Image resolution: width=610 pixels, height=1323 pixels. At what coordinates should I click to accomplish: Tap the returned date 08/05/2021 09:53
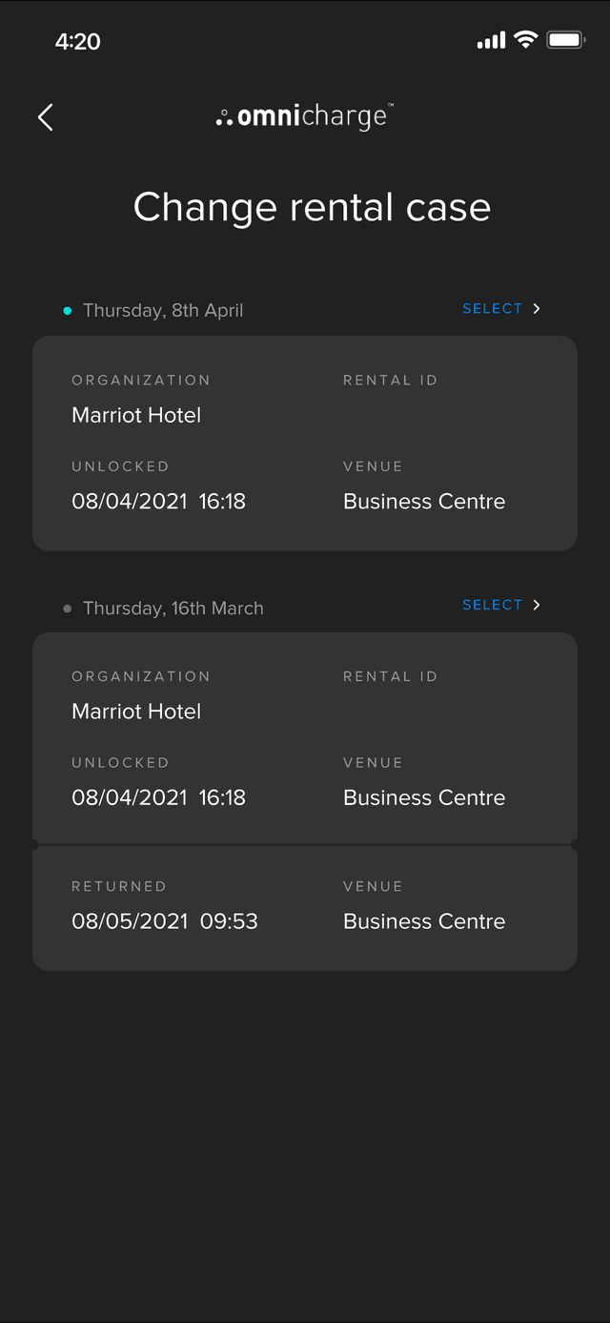coord(164,921)
